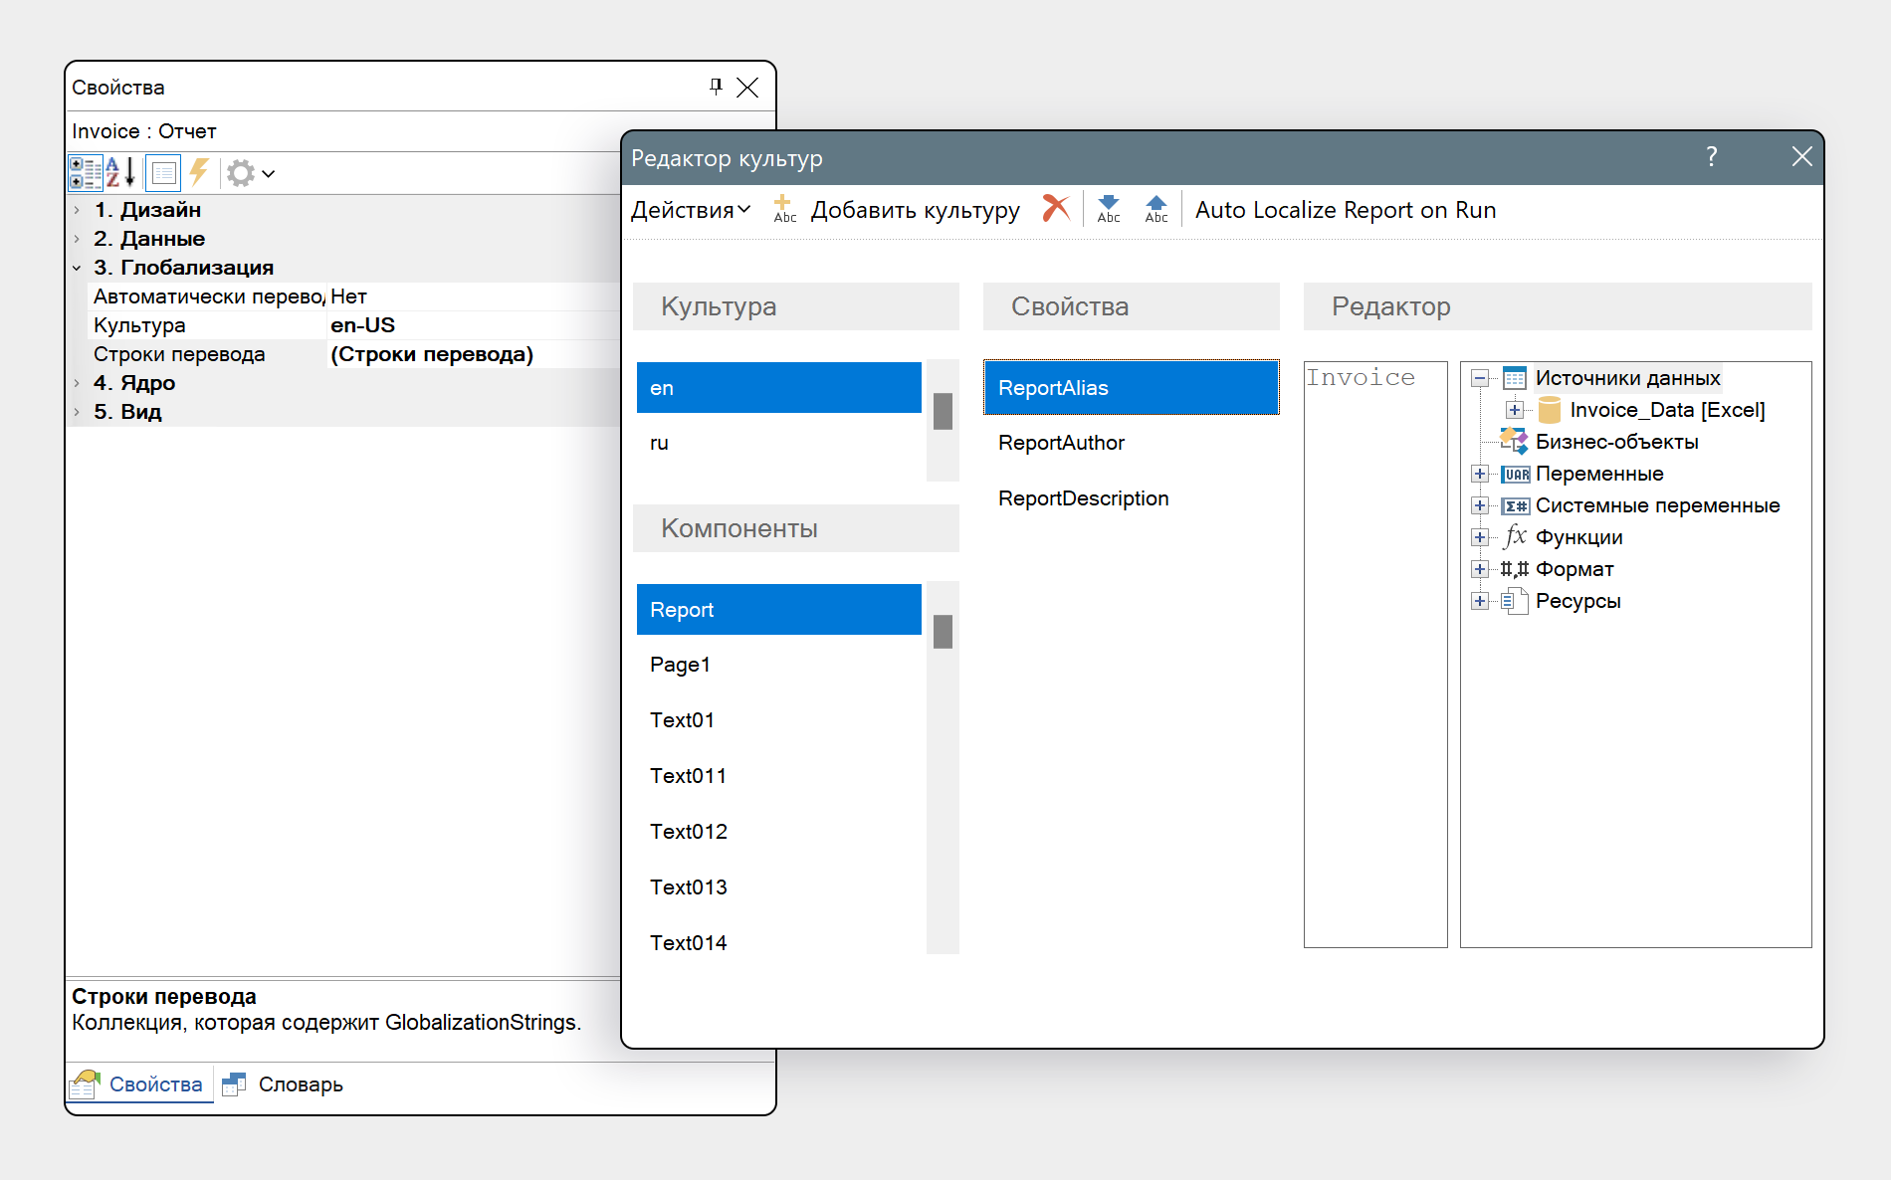Click the Свойства tab icon at bottom
Image resolution: width=1891 pixels, height=1180 pixels.
tap(86, 1084)
